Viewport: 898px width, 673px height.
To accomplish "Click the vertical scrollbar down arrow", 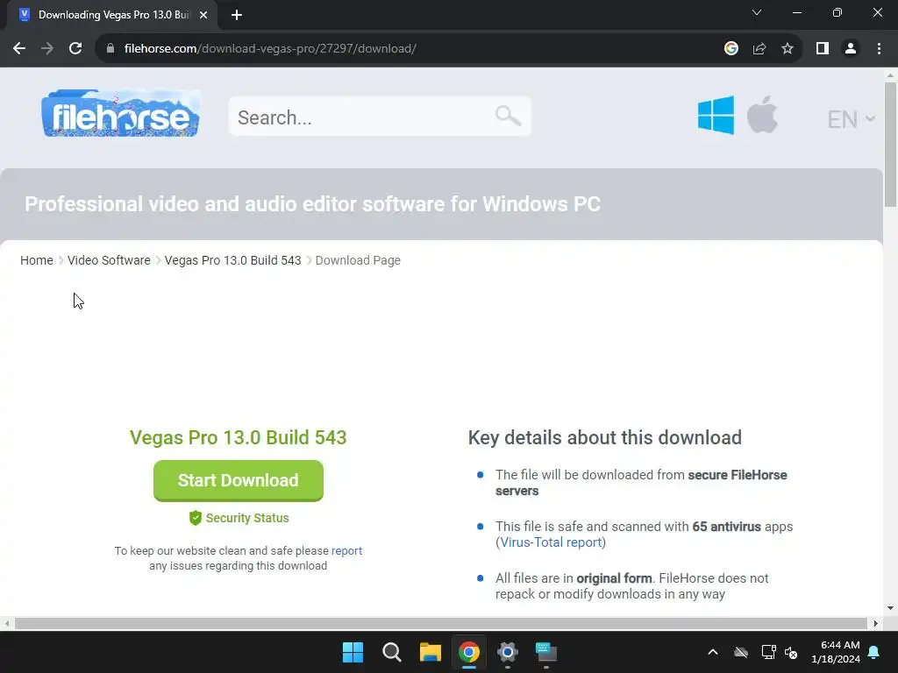I will [x=890, y=608].
